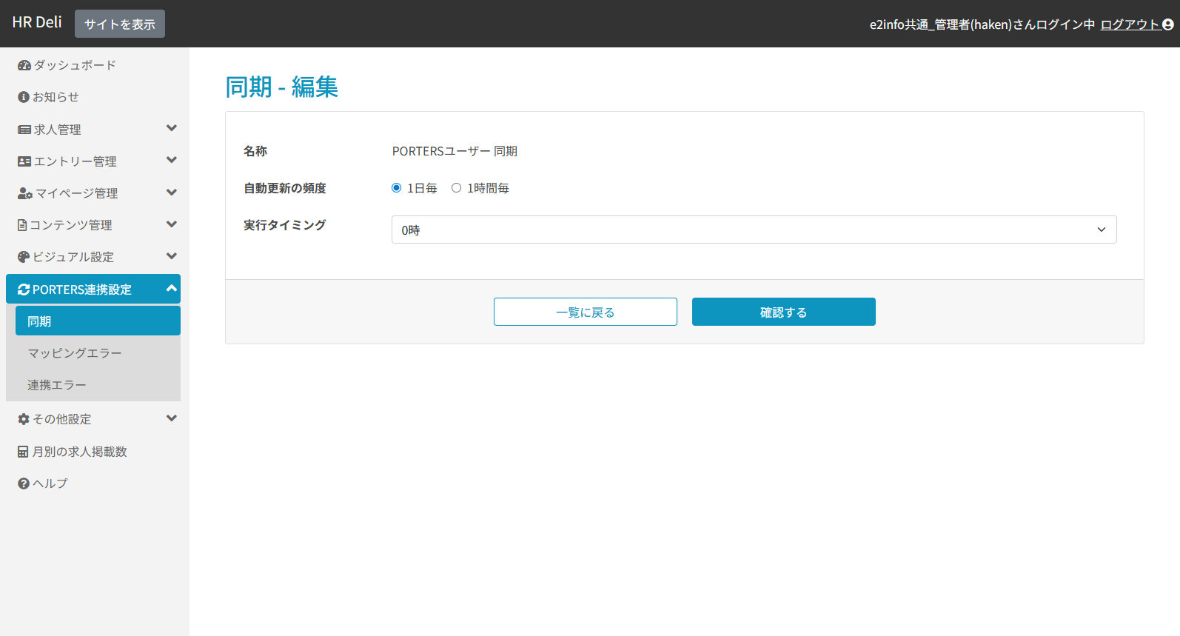
Task: Expand the コンテンツ管理 chevron
Action: 172,224
